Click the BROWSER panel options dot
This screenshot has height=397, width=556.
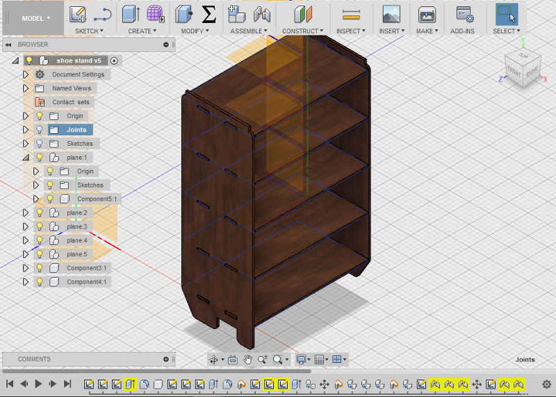pos(165,44)
